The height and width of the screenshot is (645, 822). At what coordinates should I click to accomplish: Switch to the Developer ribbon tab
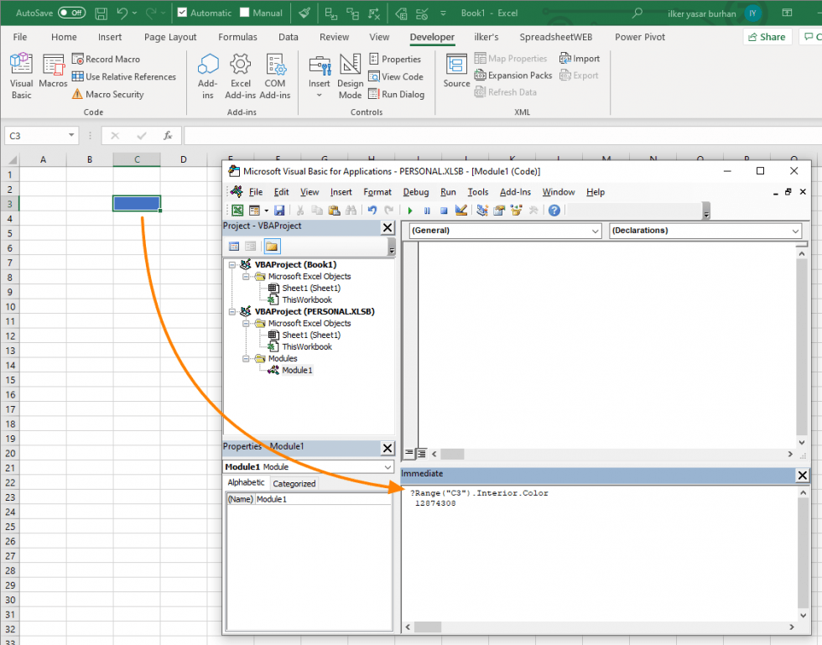click(432, 37)
